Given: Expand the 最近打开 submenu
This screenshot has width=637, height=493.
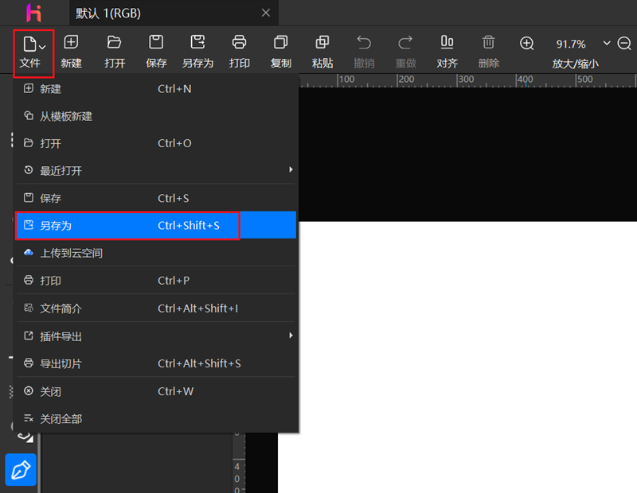Looking at the screenshot, I should click(x=156, y=170).
